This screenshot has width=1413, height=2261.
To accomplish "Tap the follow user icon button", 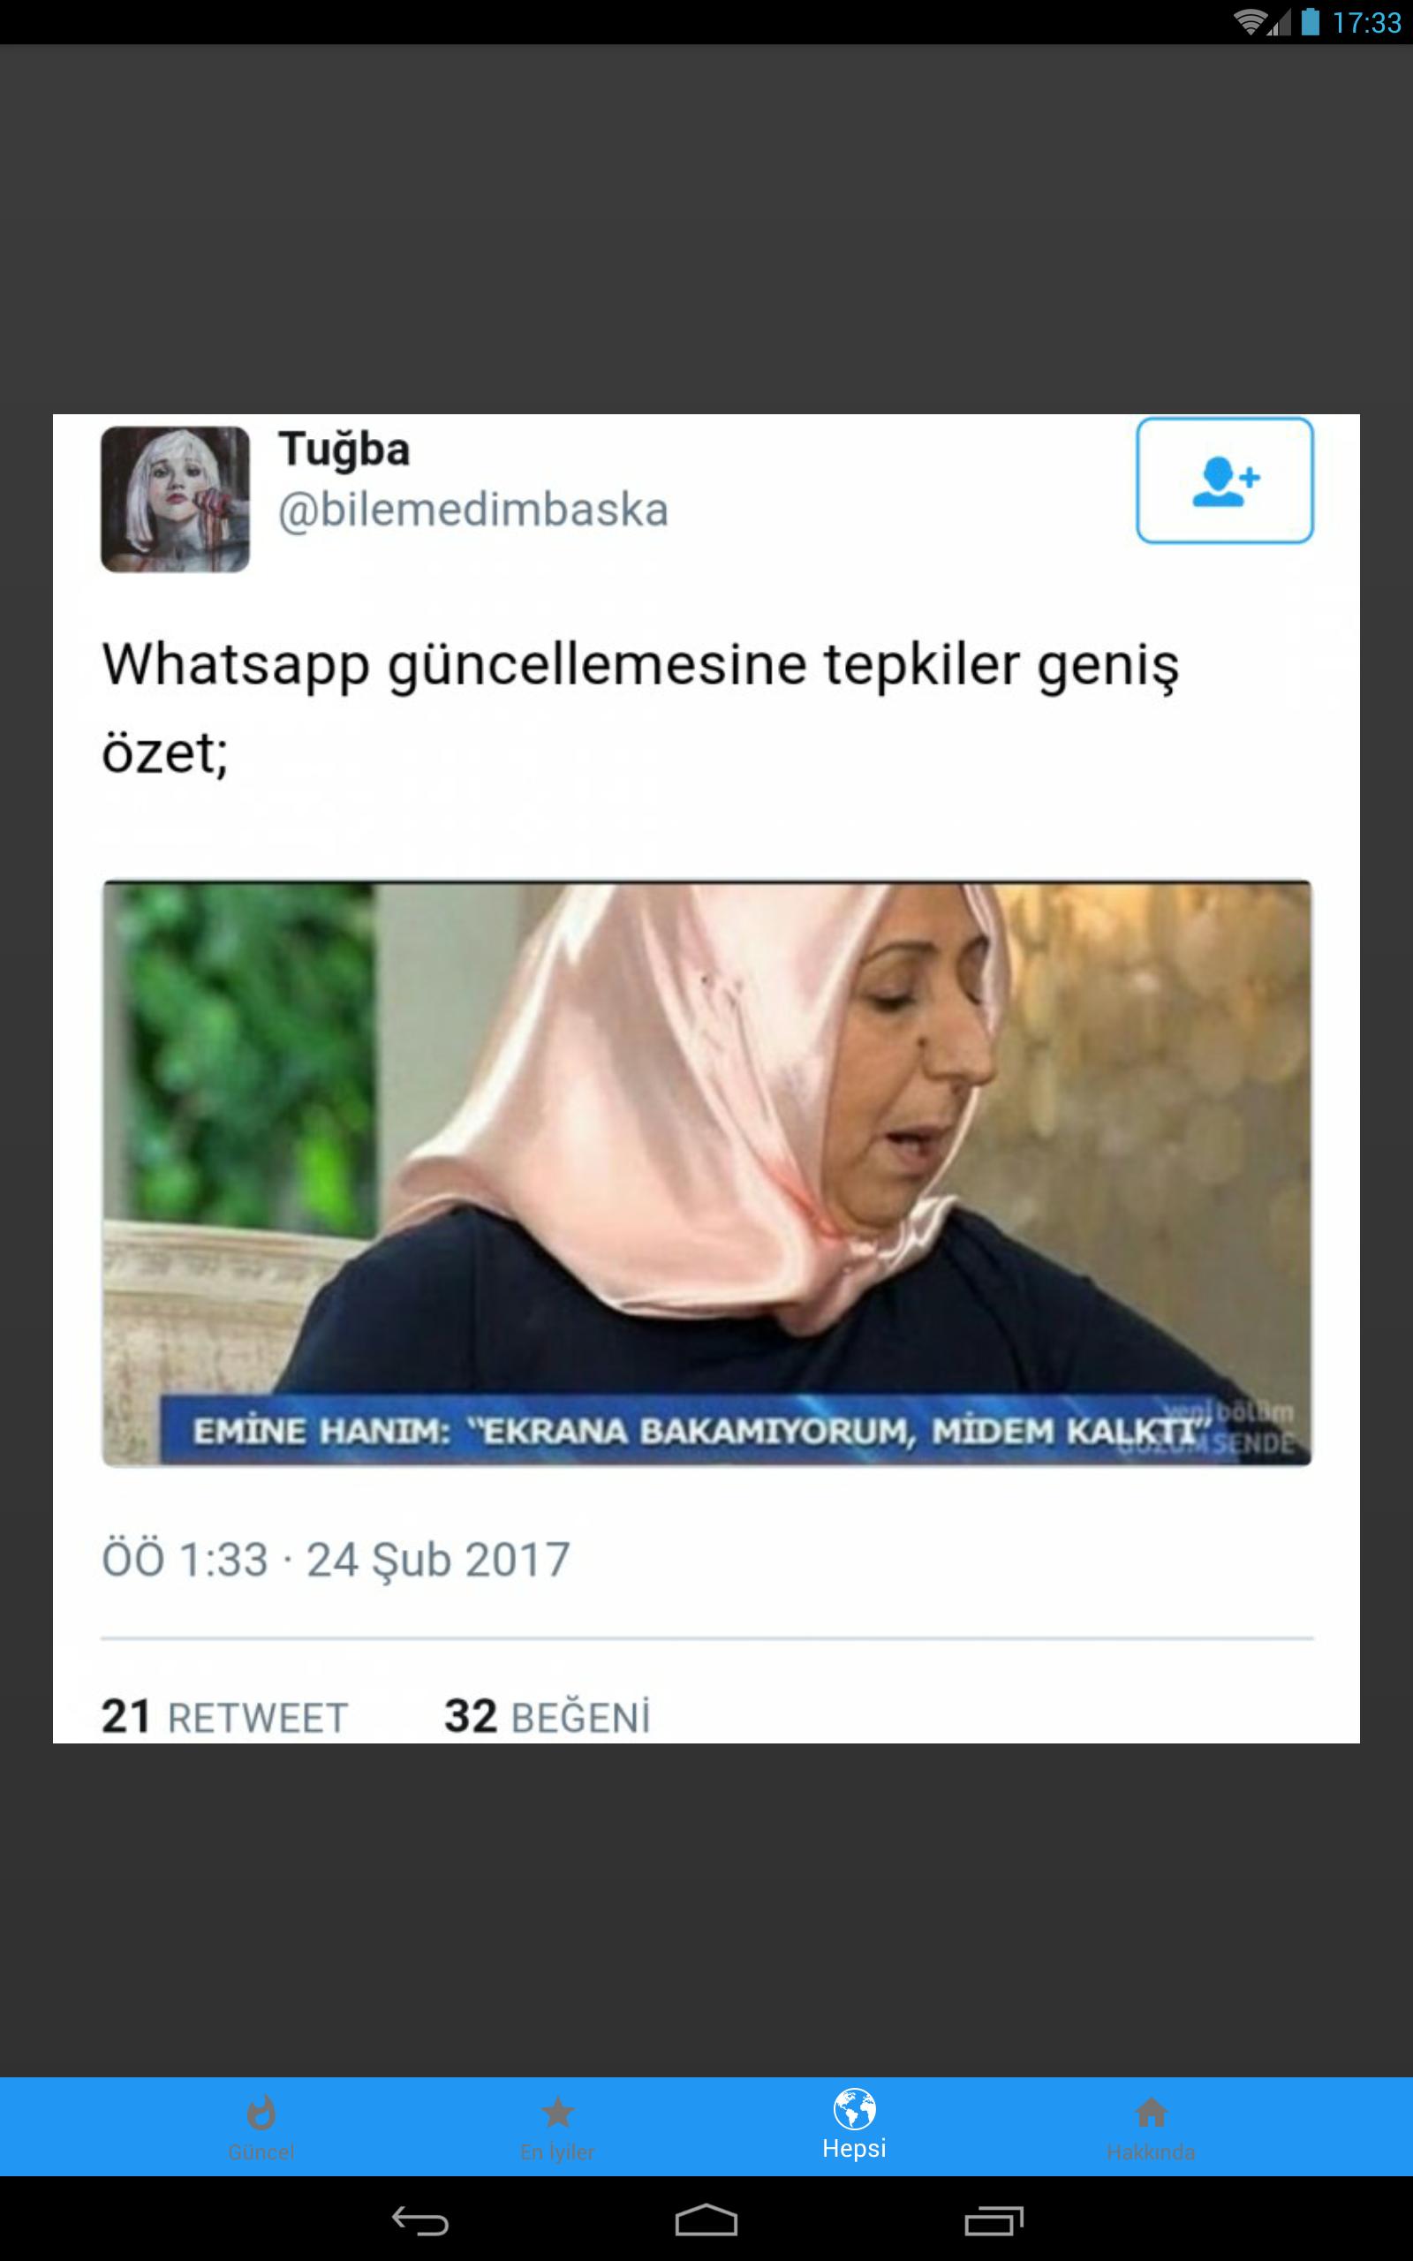I will pos(1224,480).
